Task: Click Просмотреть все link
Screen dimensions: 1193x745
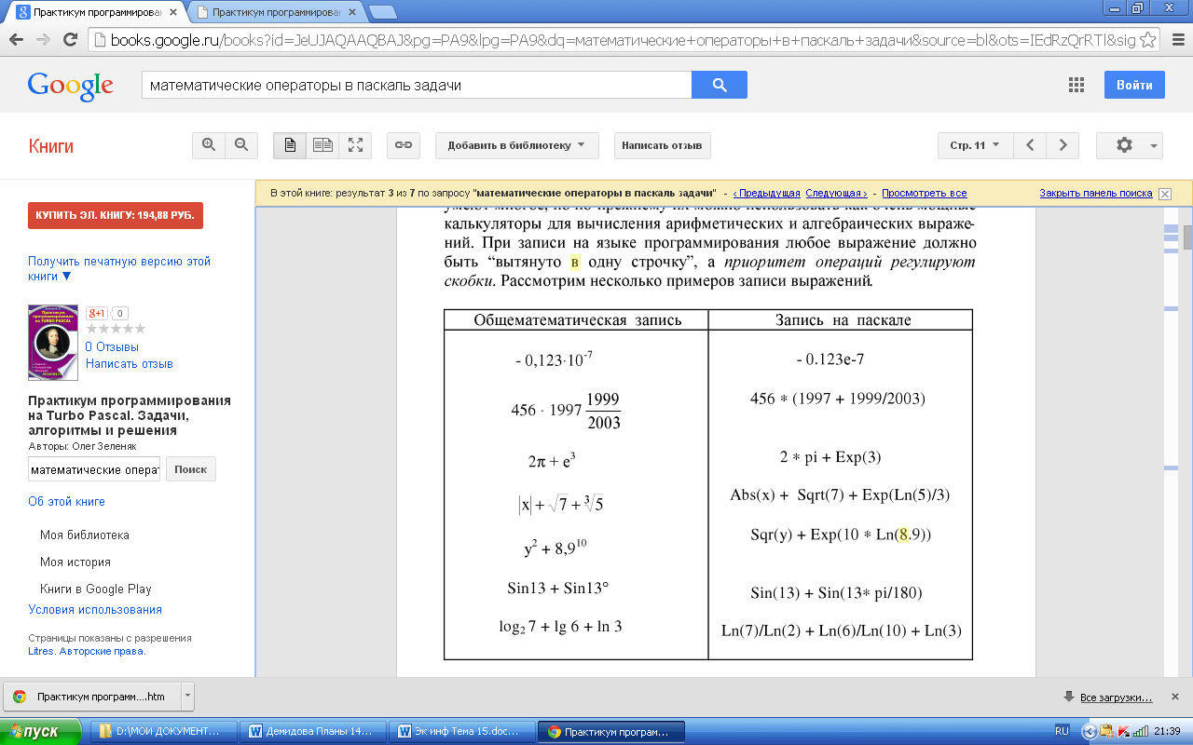Action: click(x=925, y=193)
